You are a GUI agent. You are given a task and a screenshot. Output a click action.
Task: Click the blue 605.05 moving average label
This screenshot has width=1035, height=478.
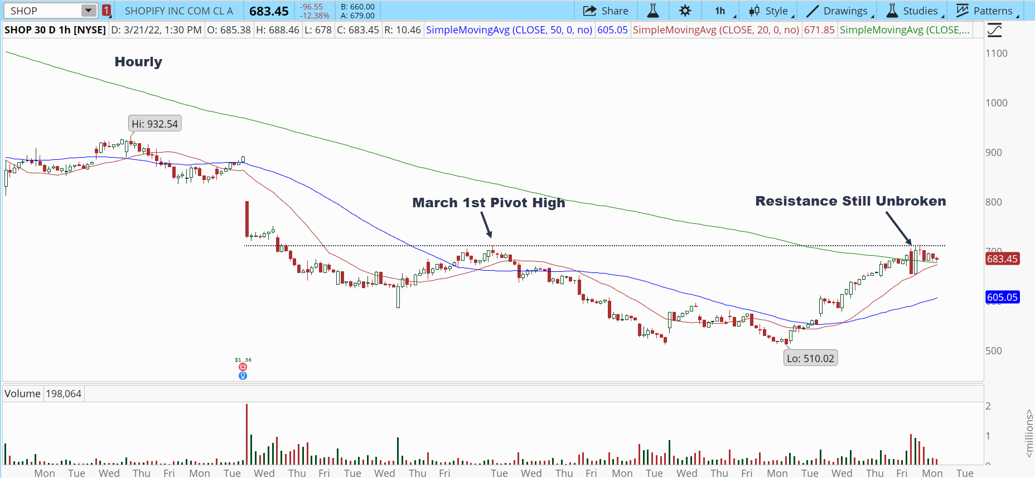[x=1003, y=297]
